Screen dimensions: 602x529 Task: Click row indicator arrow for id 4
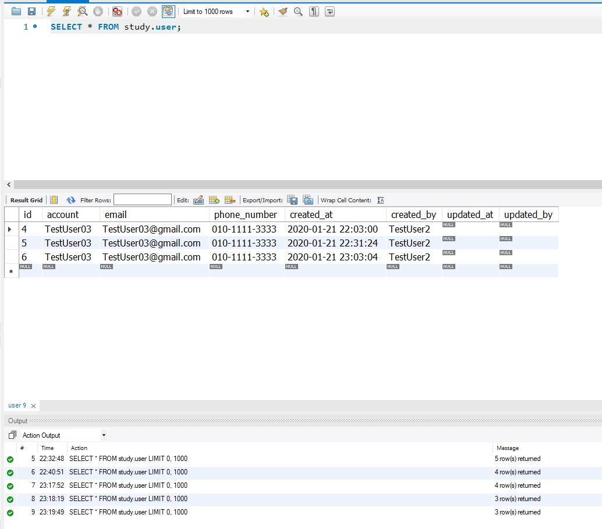pyautogui.click(x=10, y=229)
